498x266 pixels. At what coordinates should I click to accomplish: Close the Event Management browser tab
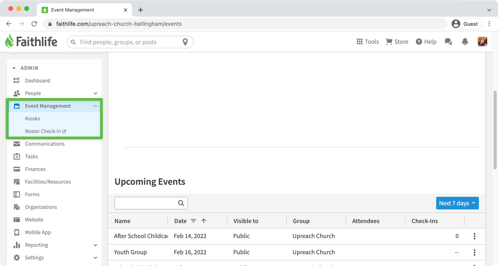125,10
